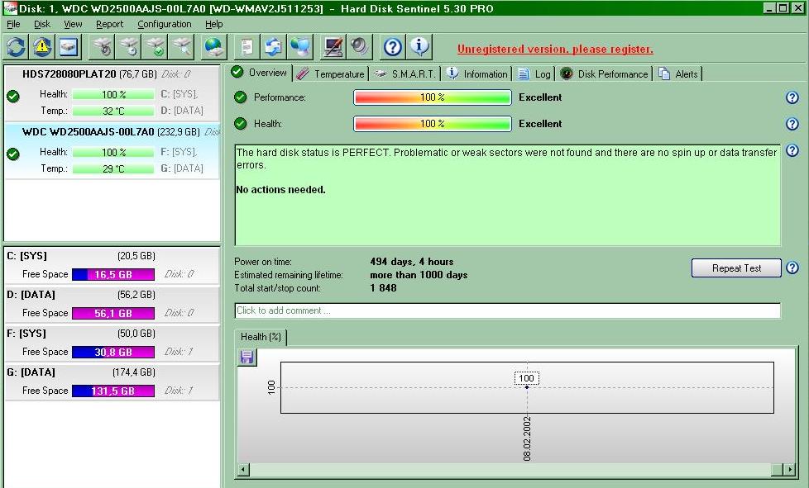Click the disk with green checkmark icon

click(156, 47)
